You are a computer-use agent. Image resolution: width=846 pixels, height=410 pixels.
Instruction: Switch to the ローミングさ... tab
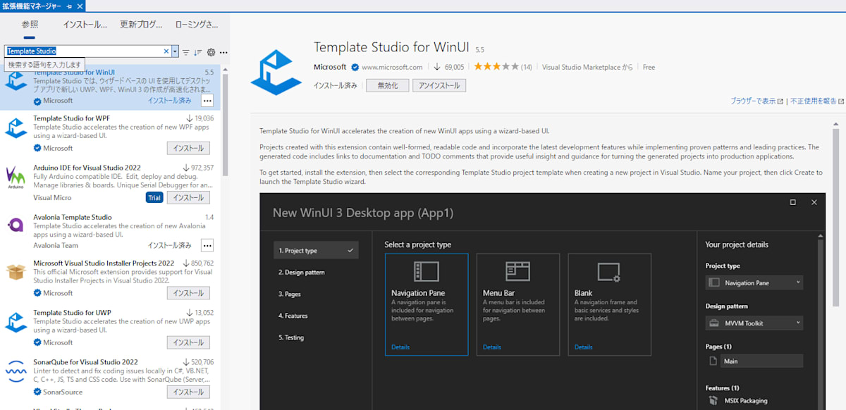click(197, 24)
